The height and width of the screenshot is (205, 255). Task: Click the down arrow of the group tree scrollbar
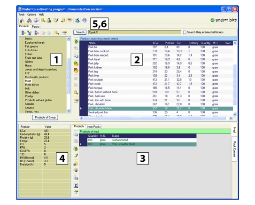click(x=69, y=111)
